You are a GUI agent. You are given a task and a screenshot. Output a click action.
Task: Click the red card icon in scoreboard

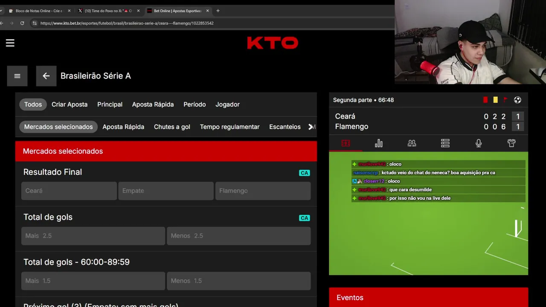point(485,100)
